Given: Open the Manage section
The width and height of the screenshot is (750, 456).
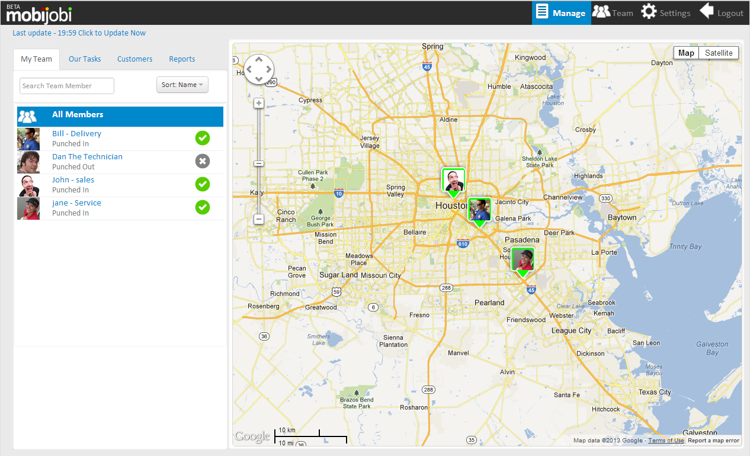Looking at the screenshot, I should tap(560, 12).
